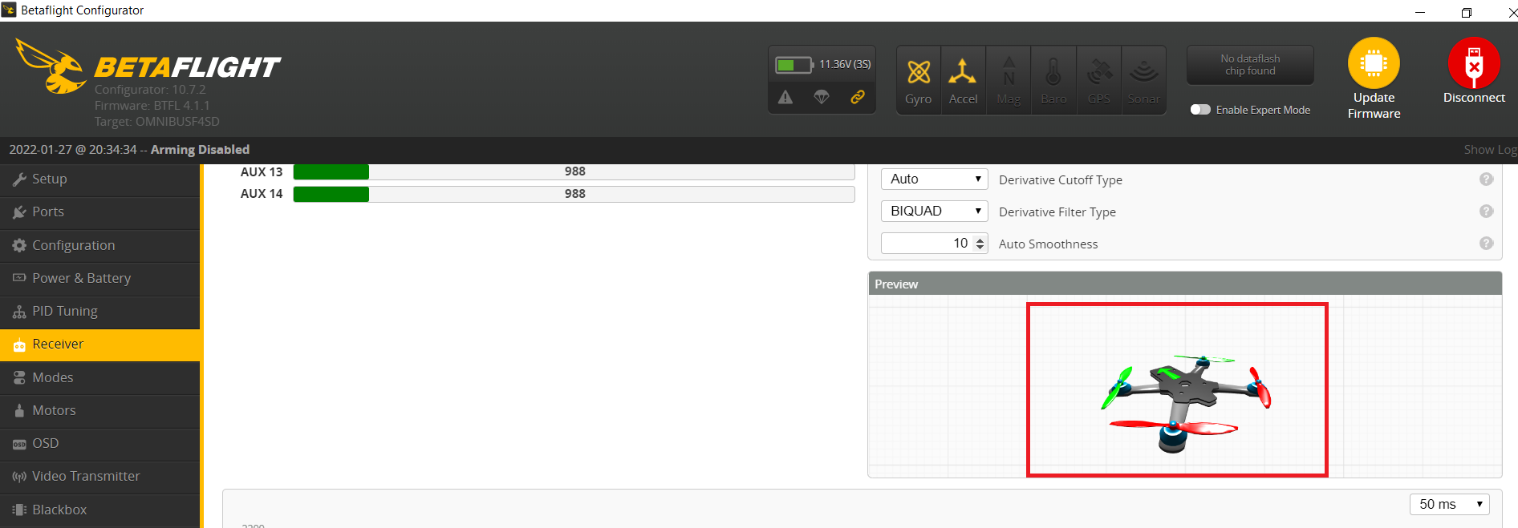Viewport: 1518px width, 528px height.
Task: Open the 50 ms refresh rate dropdown
Action: coord(1449,504)
